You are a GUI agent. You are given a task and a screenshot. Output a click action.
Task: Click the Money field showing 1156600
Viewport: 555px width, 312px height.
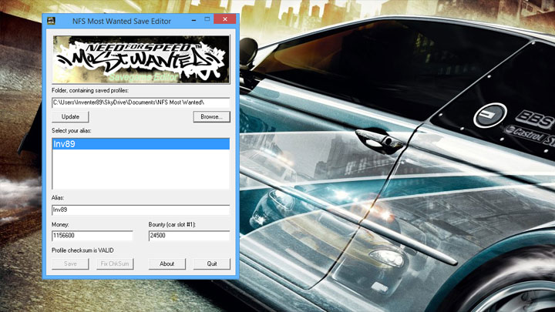tap(92, 236)
